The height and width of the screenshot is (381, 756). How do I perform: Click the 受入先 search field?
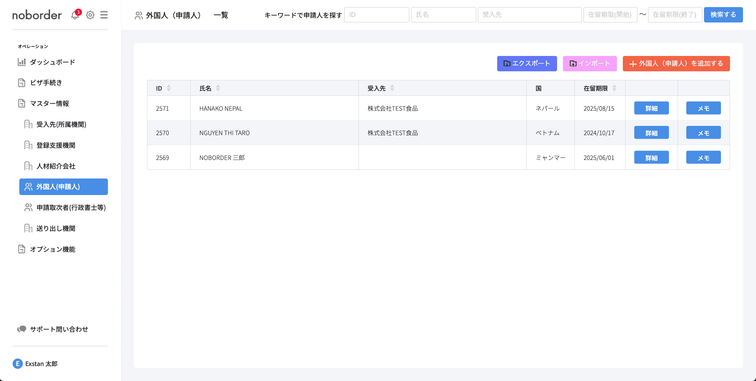529,15
